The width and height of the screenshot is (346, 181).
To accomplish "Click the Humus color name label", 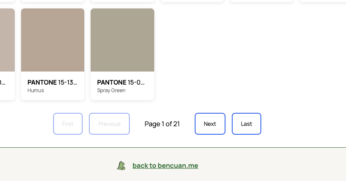I will pyautogui.click(x=36, y=90).
